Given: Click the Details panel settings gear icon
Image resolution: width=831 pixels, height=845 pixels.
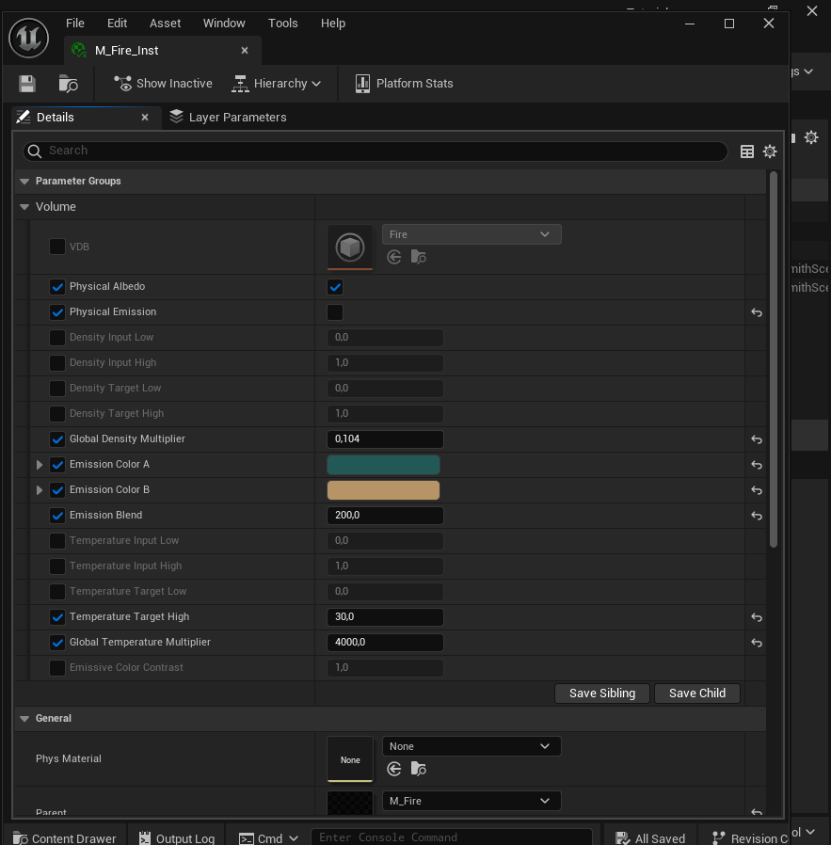Looking at the screenshot, I should [770, 151].
